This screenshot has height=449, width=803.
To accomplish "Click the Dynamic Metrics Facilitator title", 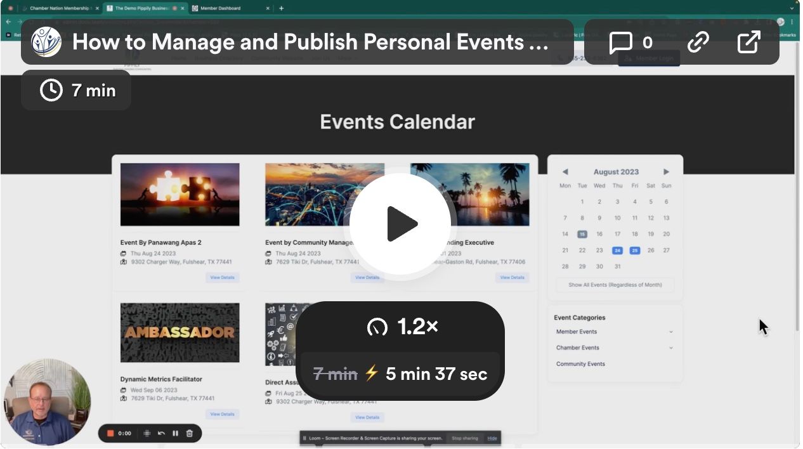I will click(x=161, y=379).
